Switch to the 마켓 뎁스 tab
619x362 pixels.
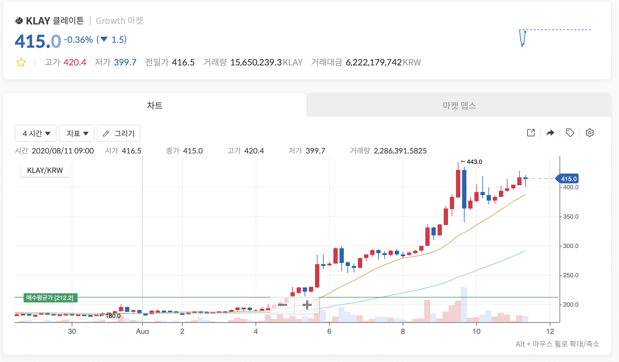[x=459, y=105]
